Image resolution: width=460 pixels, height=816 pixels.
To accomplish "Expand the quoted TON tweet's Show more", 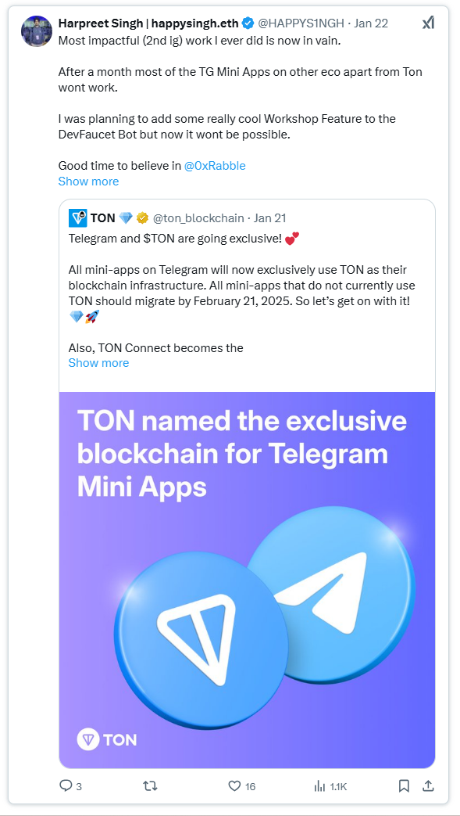I will (98, 363).
